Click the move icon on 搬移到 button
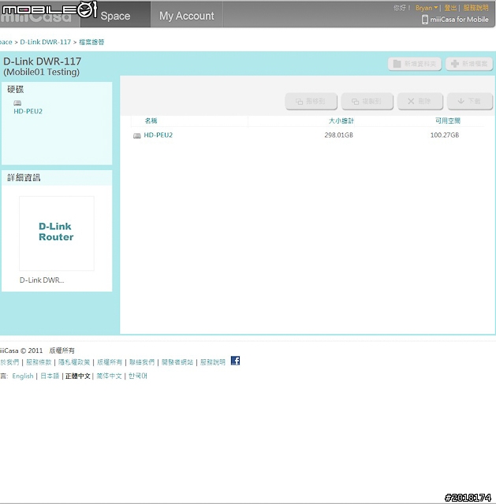The height and width of the screenshot is (504, 496). [x=299, y=102]
